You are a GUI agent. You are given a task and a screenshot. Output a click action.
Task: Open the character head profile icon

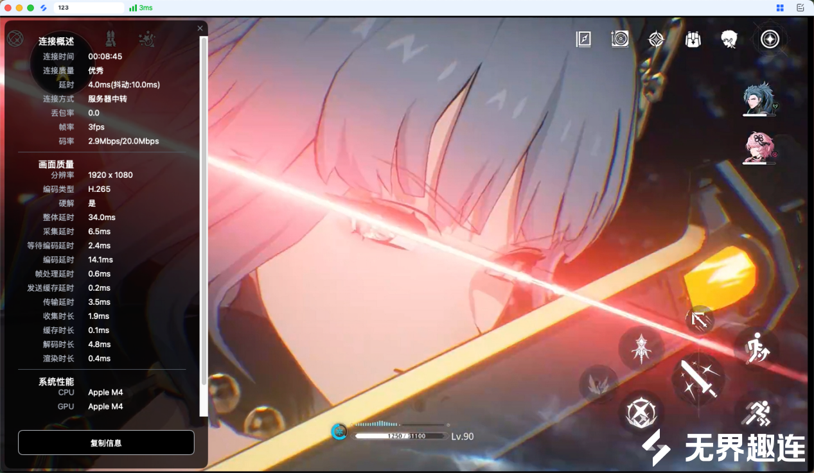click(x=729, y=40)
